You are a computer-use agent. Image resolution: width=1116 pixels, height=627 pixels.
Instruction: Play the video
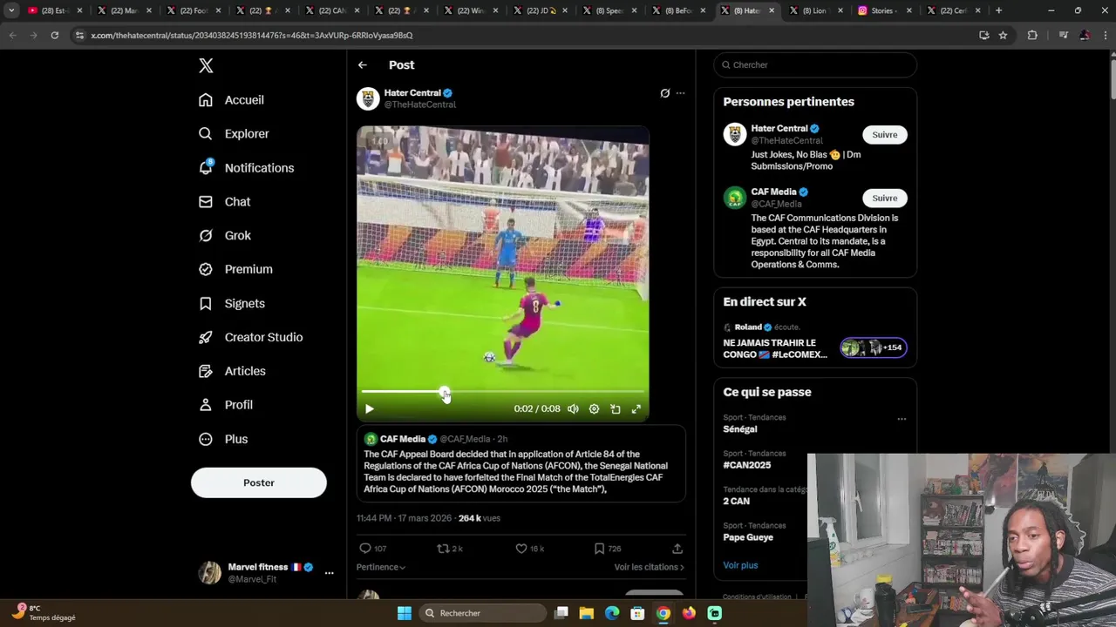pos(370,409)
